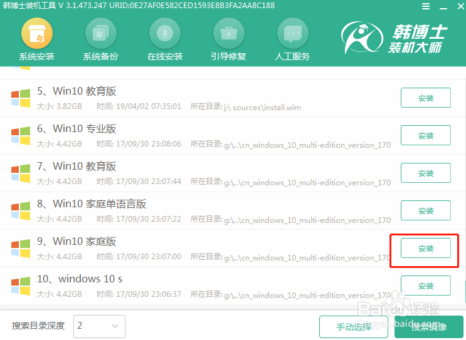This screenshot has width=466, height=340.
Task: Click the timestamp 17/09/30 23:08:06
Action: point(148,144)
